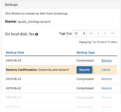The width and height of the screenshot is (121, 112).
Task: Sort by the Backup Date column header
Action: [x=15, y=52]
